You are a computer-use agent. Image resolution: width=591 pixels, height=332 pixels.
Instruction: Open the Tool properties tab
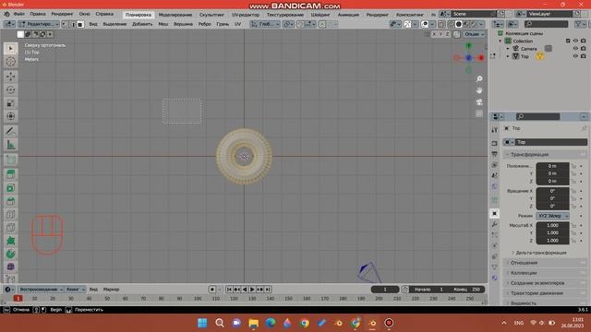pos(495,130)
